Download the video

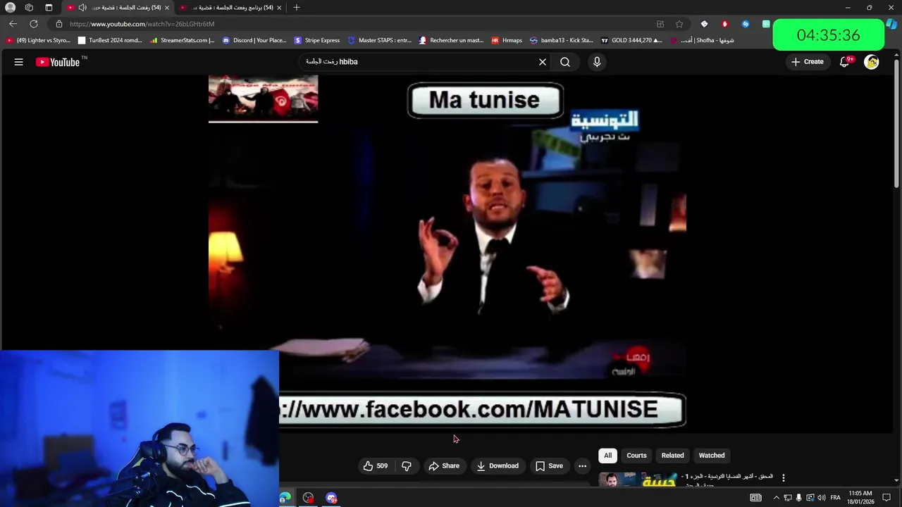point(498,466)
